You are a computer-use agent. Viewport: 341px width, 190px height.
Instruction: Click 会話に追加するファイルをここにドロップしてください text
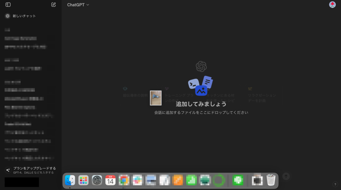tap(201, 113)
